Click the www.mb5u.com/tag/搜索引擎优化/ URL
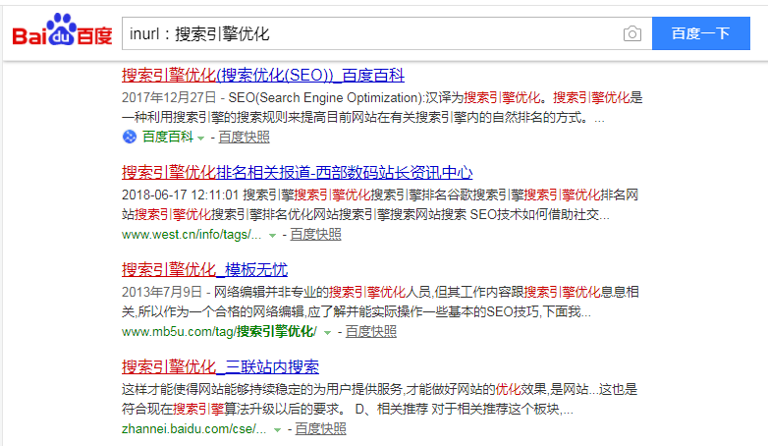The image size is (768, 446). click(x=219, y=332)
